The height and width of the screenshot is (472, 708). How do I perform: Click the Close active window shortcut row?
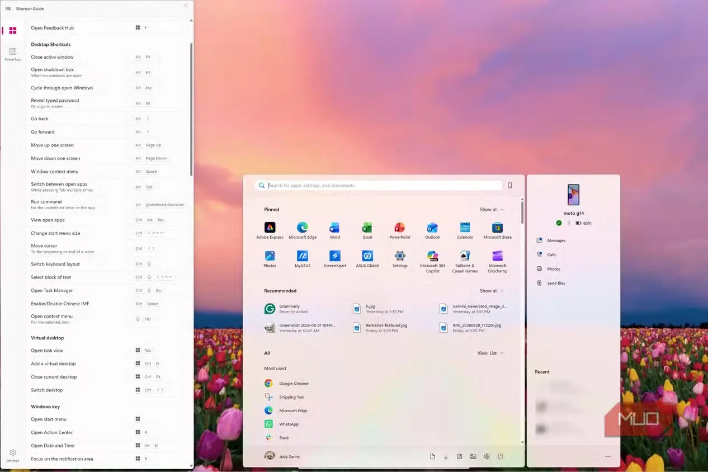(x=106, y=57)
